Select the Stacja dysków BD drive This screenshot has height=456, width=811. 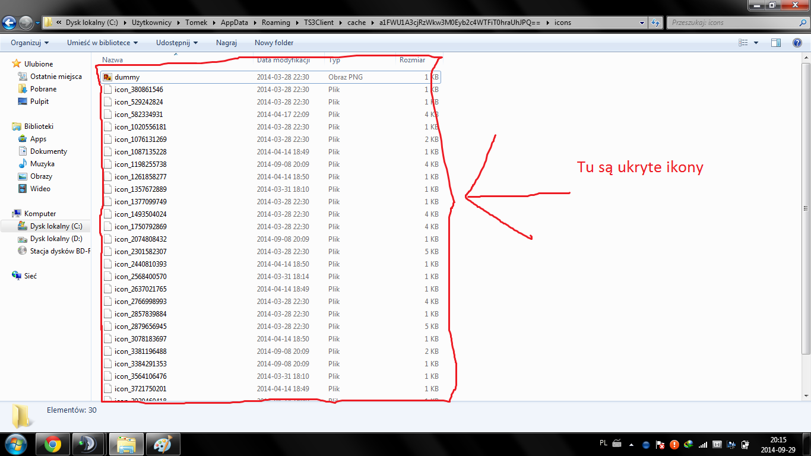pyautogui.click(x=60, y=251)
